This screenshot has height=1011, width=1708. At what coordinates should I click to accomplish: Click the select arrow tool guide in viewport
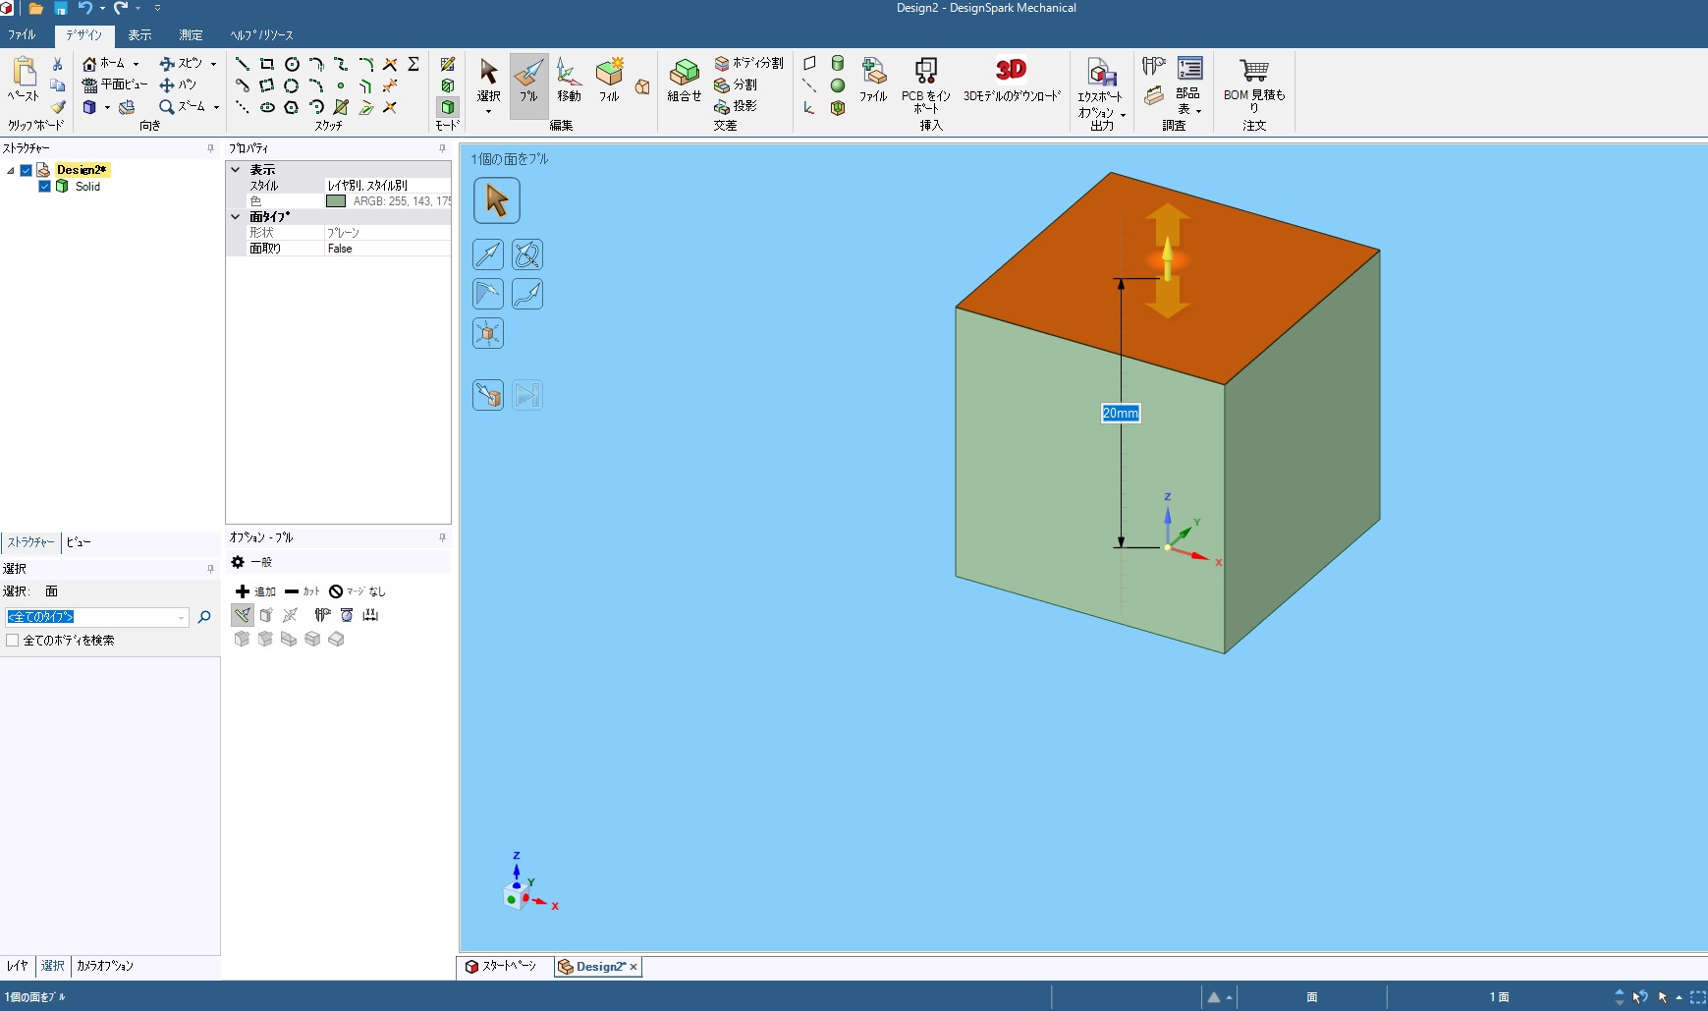tap(496, 200)
